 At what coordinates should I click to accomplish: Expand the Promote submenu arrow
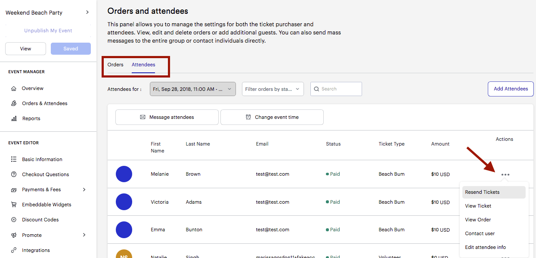click(84, 235)
